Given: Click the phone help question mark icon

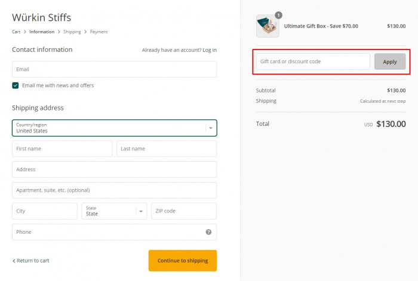Looking at the screenshot, I should tap(208, 232).
